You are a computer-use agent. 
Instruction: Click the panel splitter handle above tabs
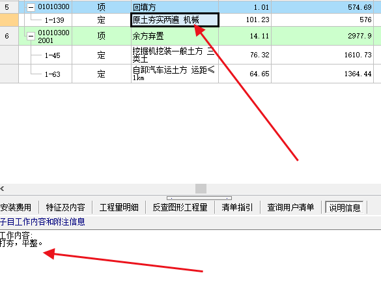click(199, 198)
